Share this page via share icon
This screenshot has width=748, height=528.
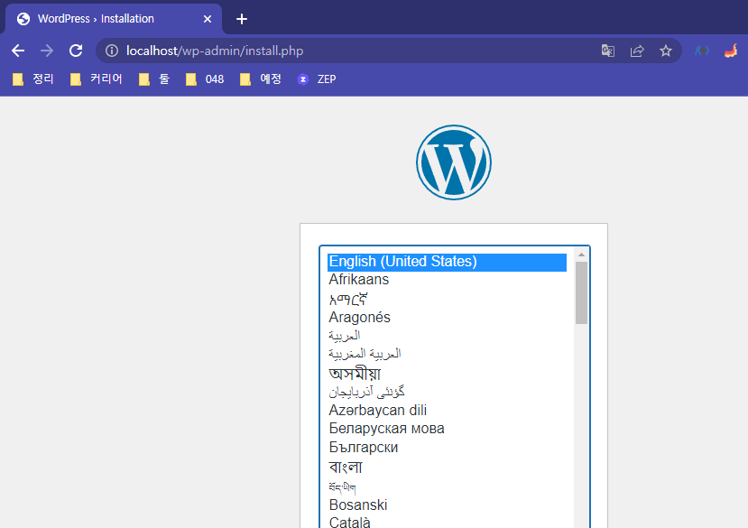(x=637, y=51)
